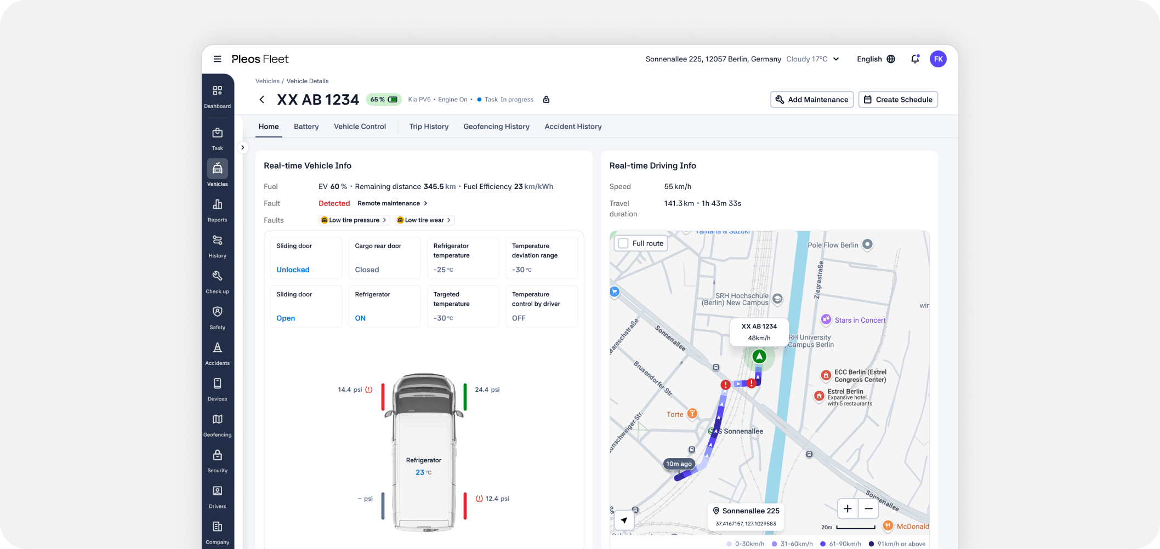This screenshot has height=549, width=1160.
Task: Open the Trip History tab
Action: pos(429,127)
